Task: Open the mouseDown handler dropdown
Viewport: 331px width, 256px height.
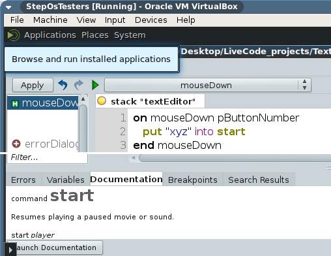Action: (x=208, y=85)
